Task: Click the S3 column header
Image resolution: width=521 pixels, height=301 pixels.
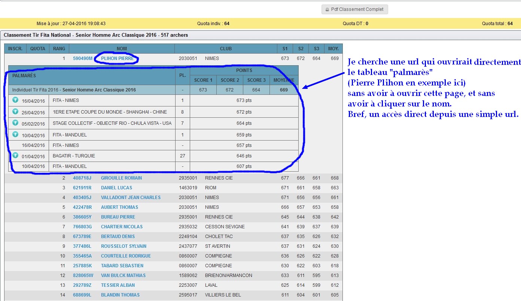Action: point(317,49)
